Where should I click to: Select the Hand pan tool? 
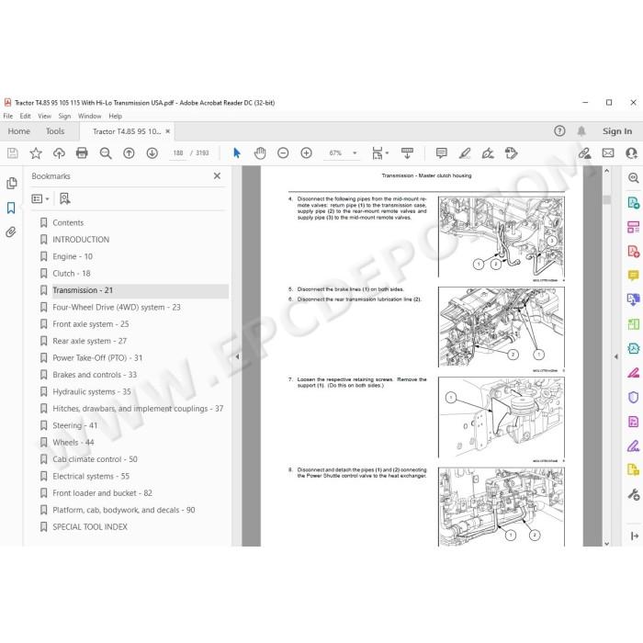(x=260, y=153)
